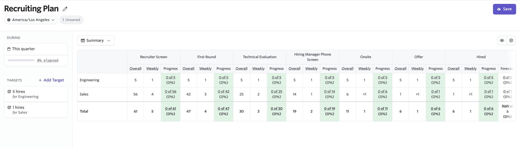Screen dimensions: 520x148
Task: Open the 1 hires for Sales target
Action: [35, 110]
